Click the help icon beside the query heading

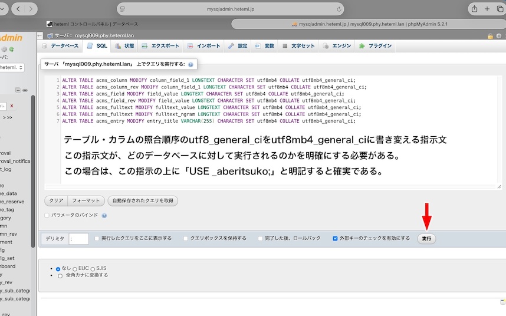pyautogui.click(x=190, y=64)
